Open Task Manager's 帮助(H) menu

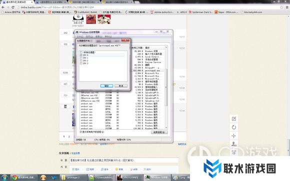(x=108, y=37)
